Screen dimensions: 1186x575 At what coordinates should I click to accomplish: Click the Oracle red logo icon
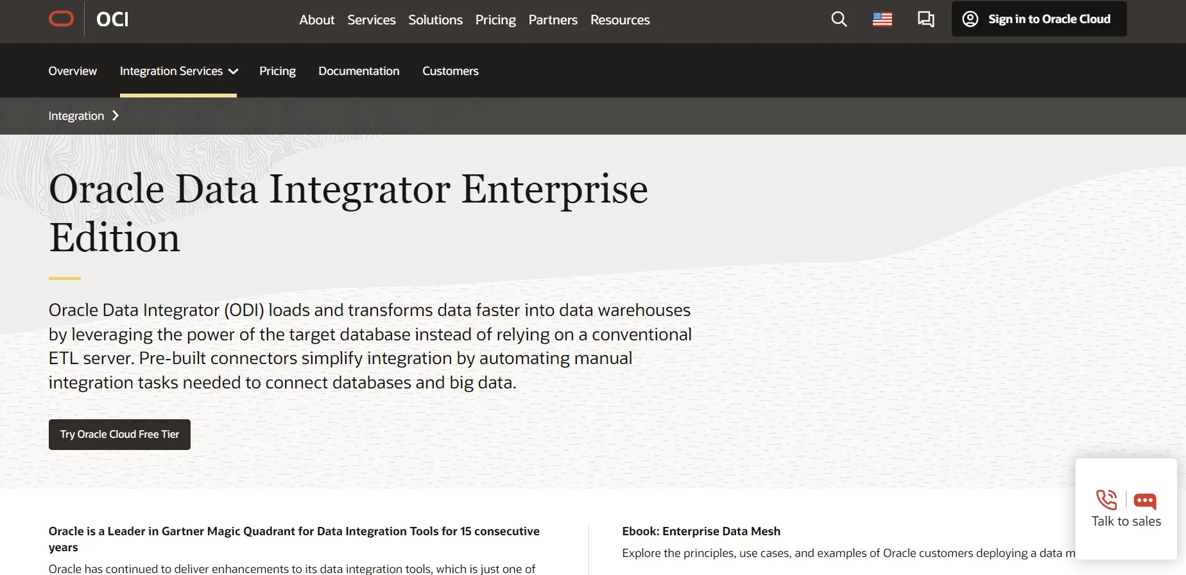point(62,19)
